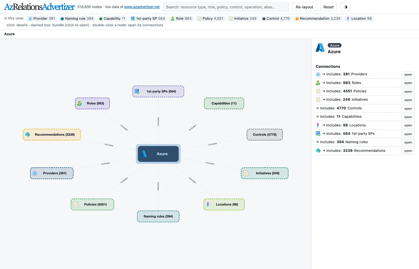Screen dimensions: 419x269
Task: Select the Location 98 legend chip
Action: (x=359, y=19)
